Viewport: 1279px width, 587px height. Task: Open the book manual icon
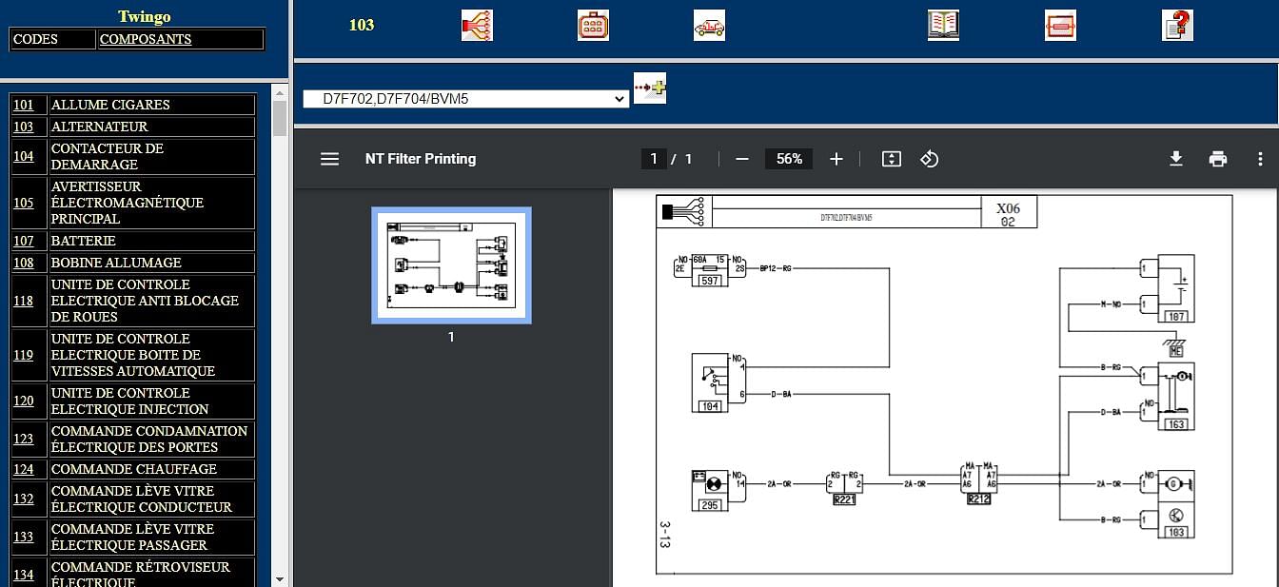943,25
